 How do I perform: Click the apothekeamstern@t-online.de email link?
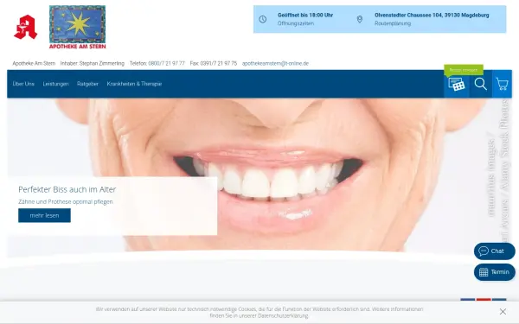(x=275, y=63)
